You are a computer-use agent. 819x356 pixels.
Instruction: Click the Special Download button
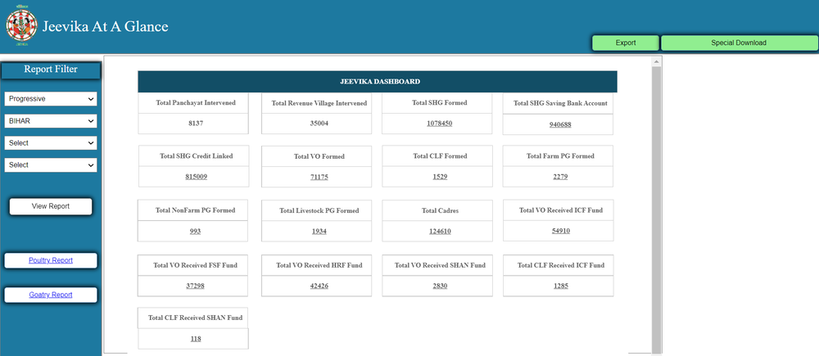click(x=739, y=43)
